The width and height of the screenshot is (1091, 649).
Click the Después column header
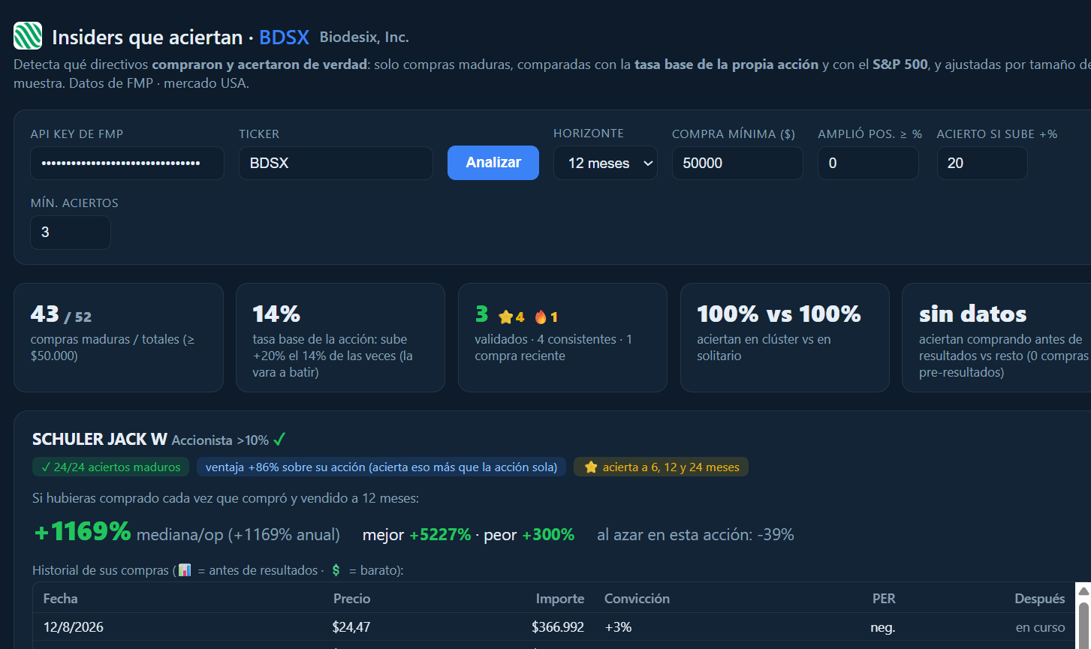[x=1040, y=599]
